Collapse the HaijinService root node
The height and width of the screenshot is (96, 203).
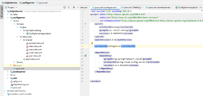(5, 11)
